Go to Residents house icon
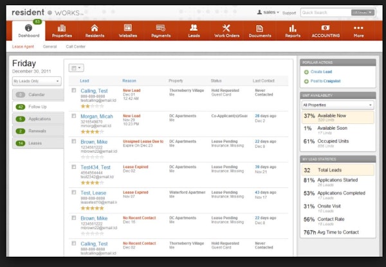This screenshot has height=267, width=386. tap(95, 28)
